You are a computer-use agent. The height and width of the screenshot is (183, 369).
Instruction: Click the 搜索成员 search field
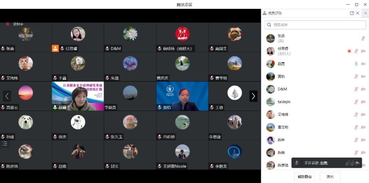pyautogui.click(x=315, y=25)
